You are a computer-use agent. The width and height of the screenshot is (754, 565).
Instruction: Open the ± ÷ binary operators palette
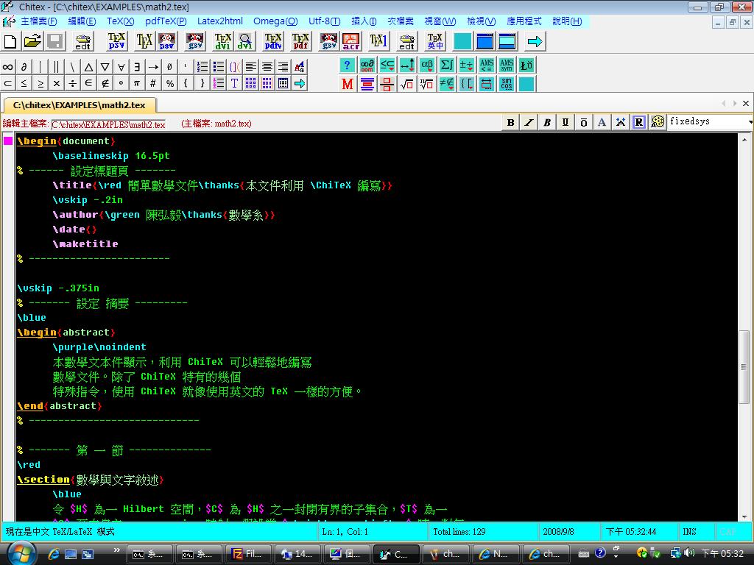466,65
